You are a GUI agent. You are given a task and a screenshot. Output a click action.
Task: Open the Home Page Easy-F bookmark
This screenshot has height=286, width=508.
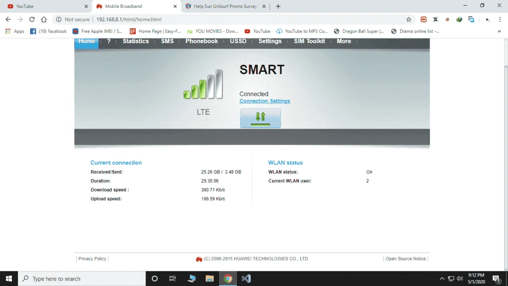pos(156,31)
